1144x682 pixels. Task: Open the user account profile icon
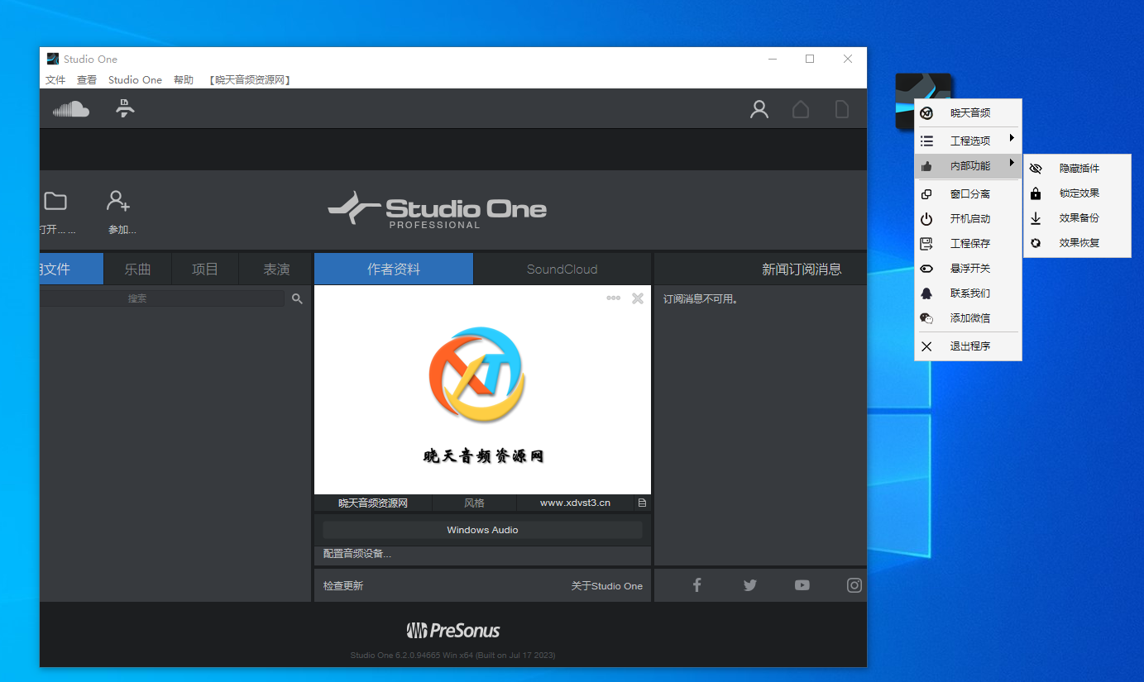click(759, 109)
